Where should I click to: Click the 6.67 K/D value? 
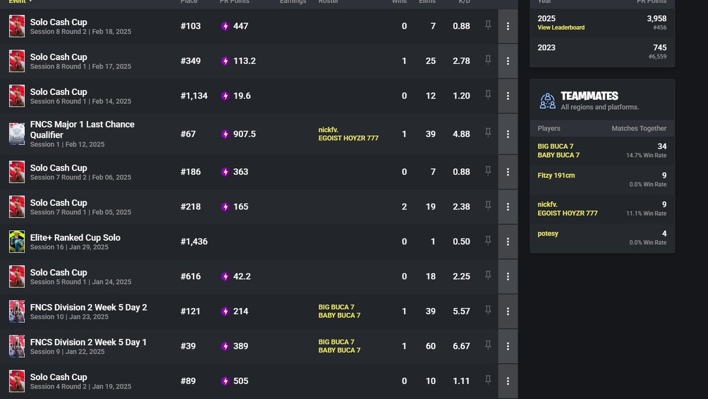tap(461, 346)
